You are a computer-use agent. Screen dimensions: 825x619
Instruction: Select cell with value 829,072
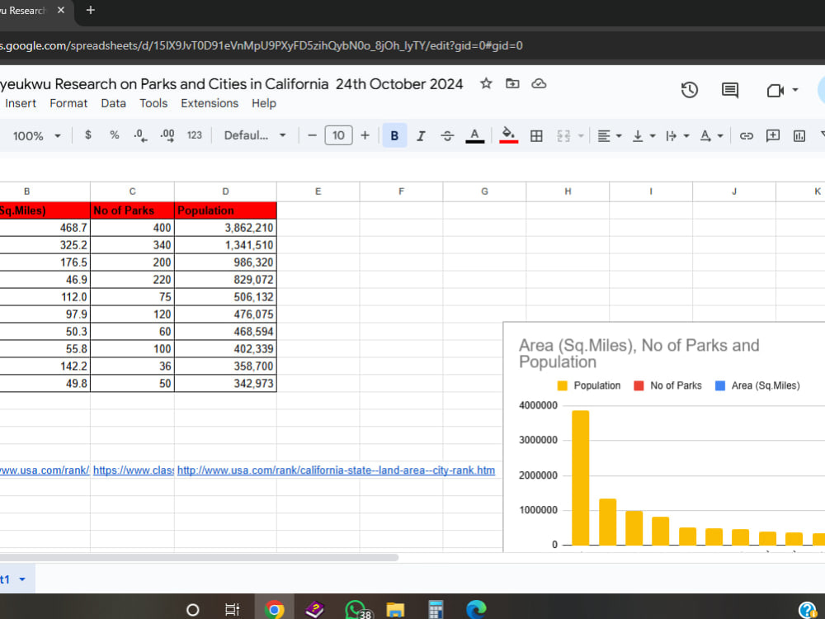[225, 280]
